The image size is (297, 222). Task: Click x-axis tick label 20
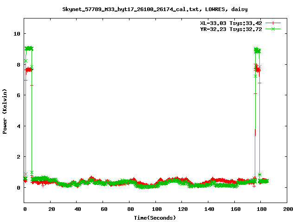pyautogui.click(x=52, y=209)
